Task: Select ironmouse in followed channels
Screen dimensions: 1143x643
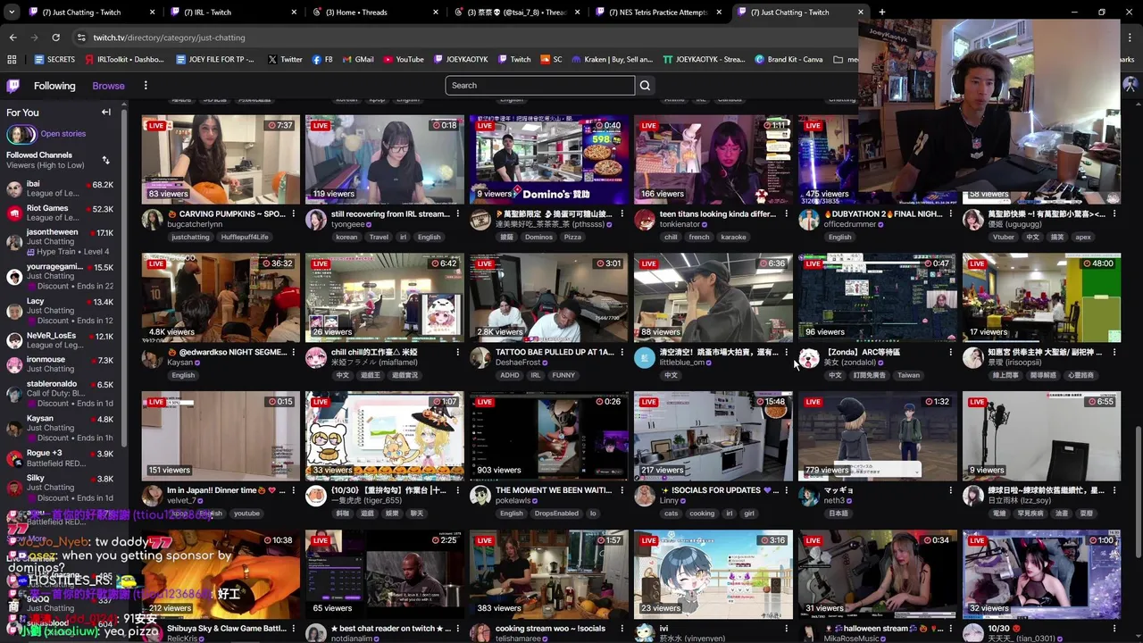Action: [60, 364]
